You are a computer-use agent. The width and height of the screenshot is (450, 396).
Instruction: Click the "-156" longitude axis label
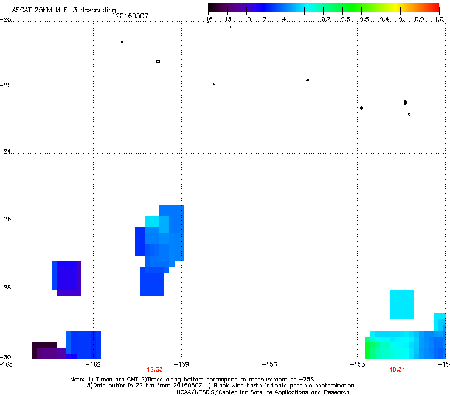[x=269, y=365]
